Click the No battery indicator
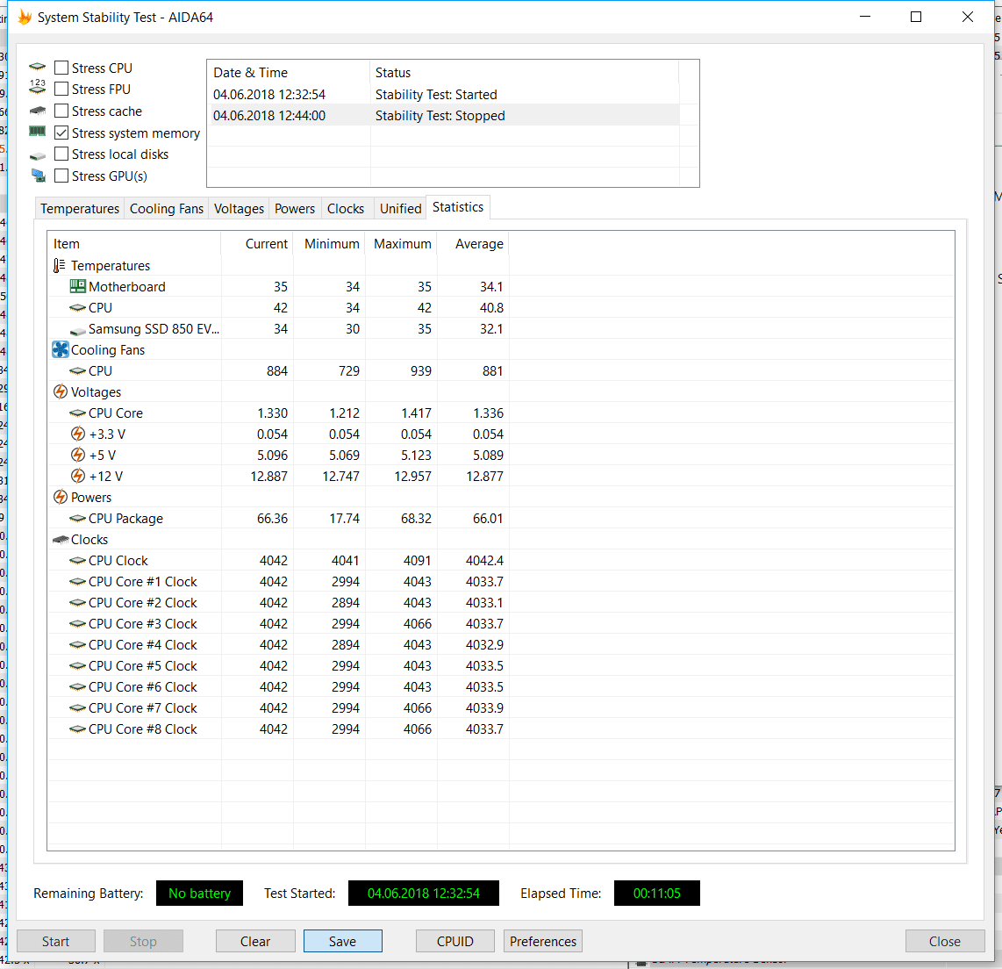 tap(199, 893)
